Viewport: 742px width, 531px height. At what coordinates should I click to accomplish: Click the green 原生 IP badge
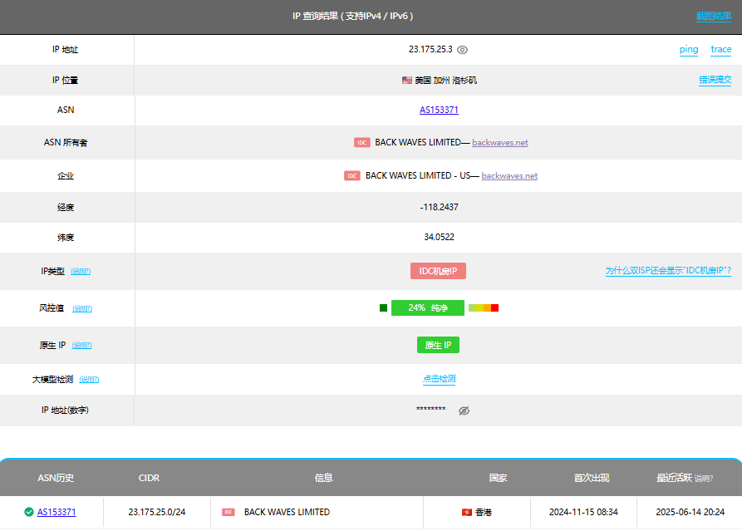(x=438, y=345)
